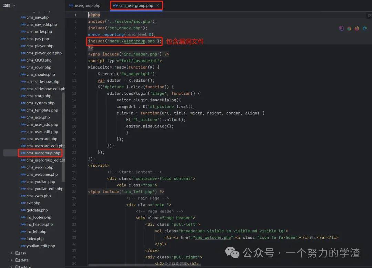Click the include('cms_check.php') code line

(x=118, y=28)
